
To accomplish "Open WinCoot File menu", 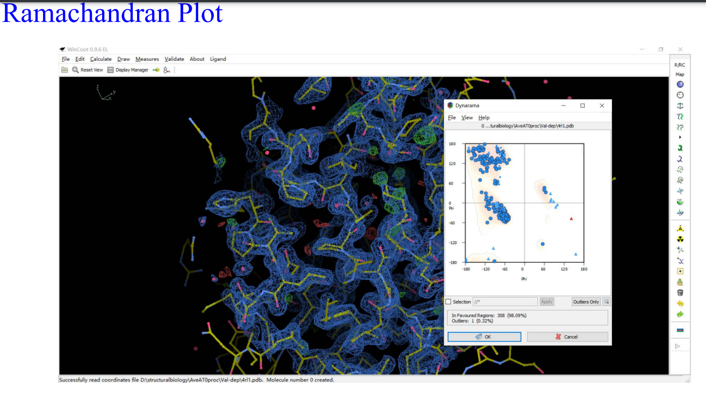I will [66, 59].
